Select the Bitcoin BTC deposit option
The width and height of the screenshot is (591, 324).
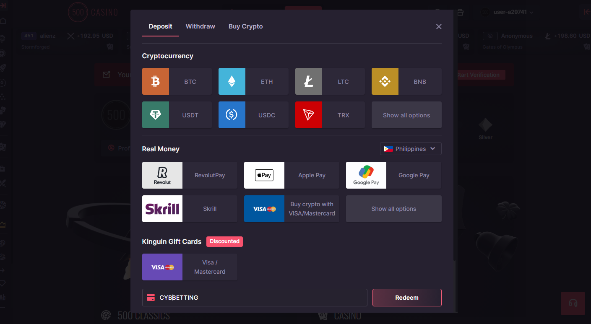coord(177,81)
